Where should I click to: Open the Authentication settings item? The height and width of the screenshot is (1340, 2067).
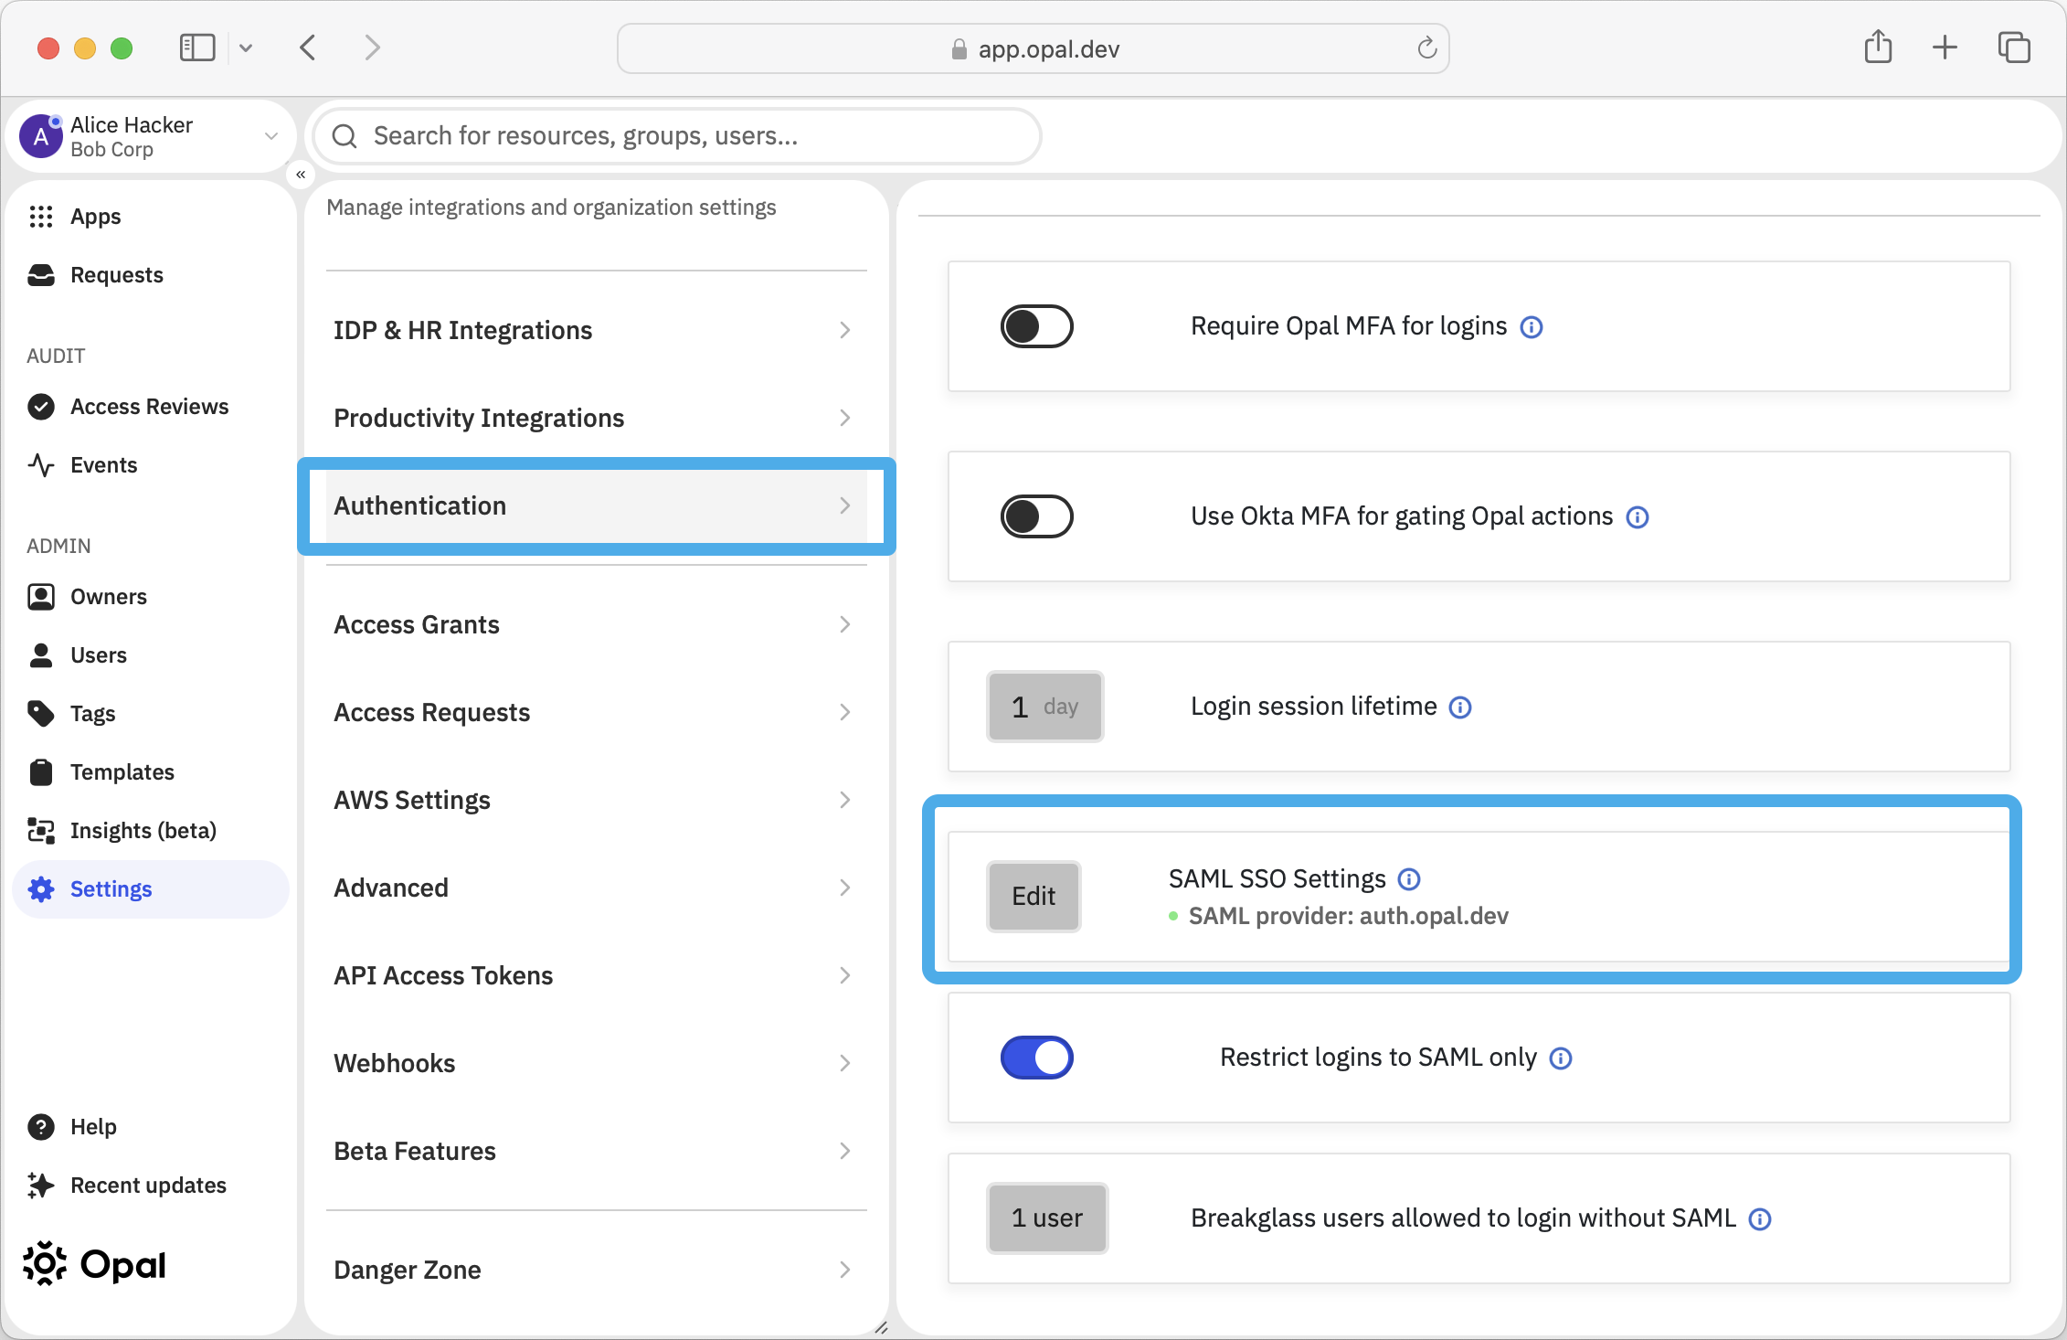pyautogui.click(x=596, y=505)
